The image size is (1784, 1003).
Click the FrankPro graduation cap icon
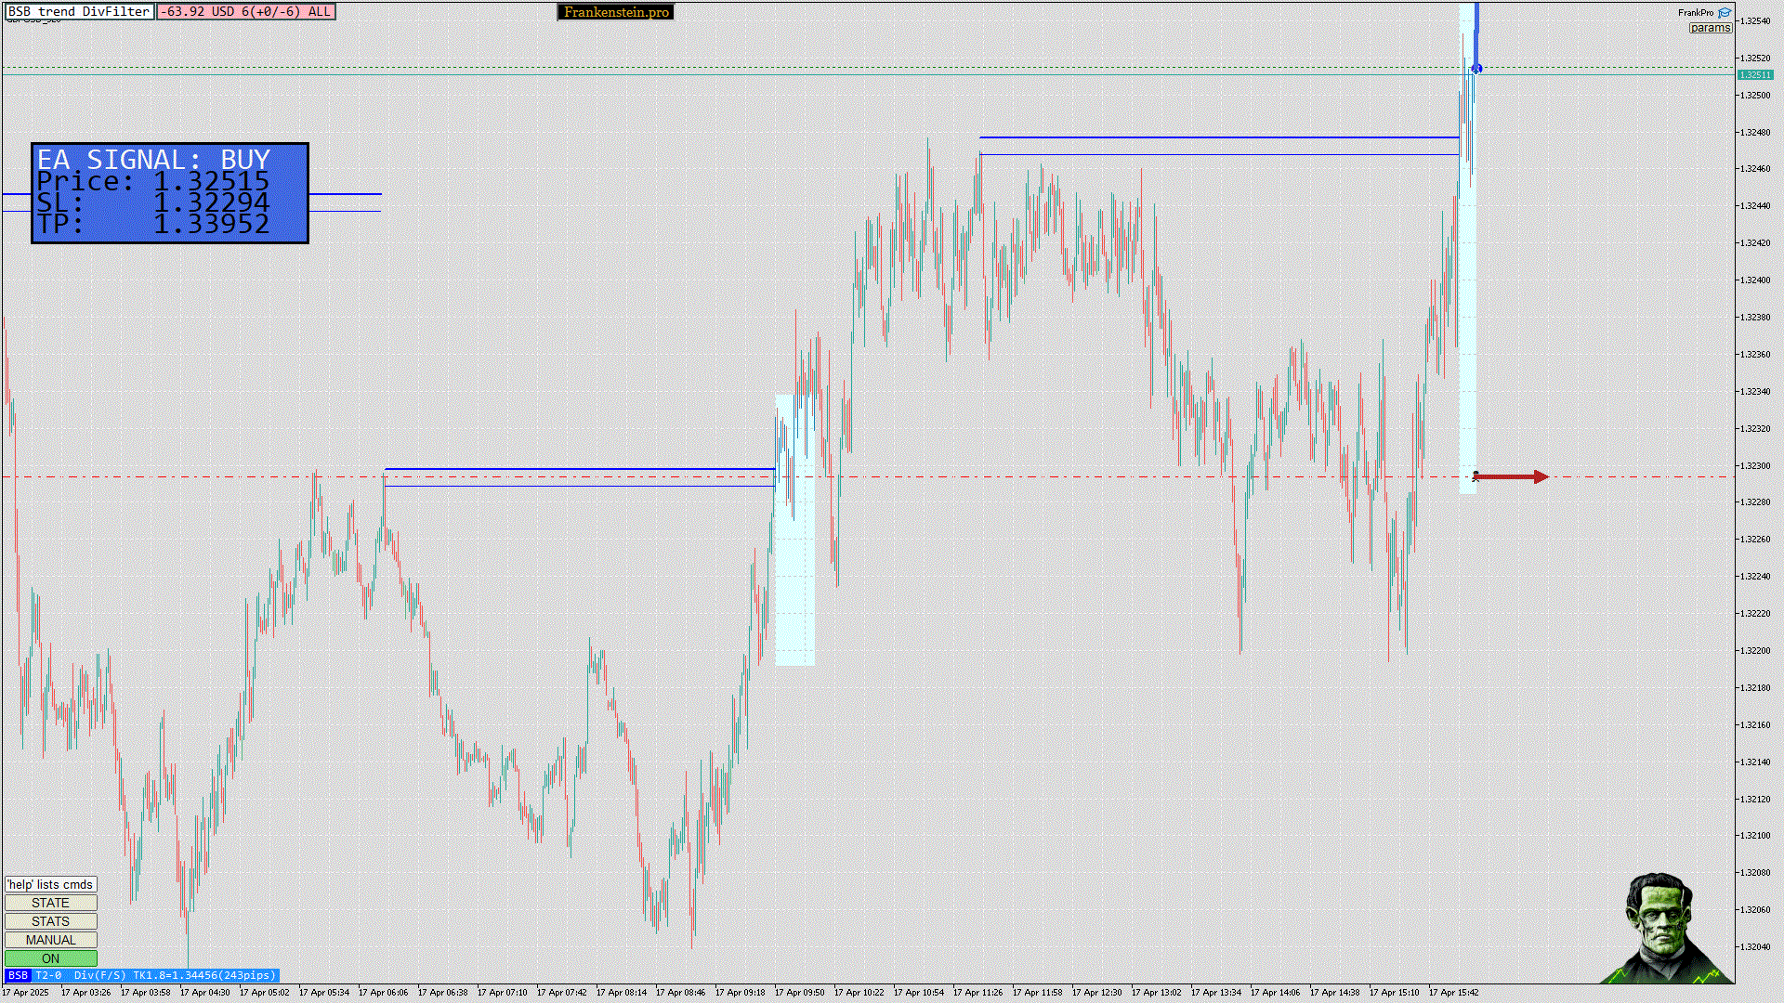(1725, 12)
